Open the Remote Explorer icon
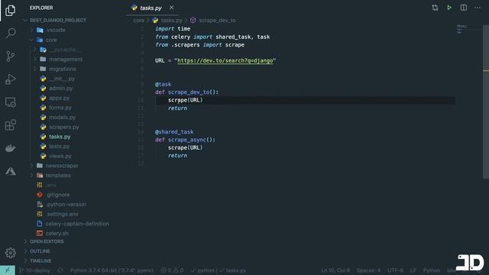 pos(10,102)
